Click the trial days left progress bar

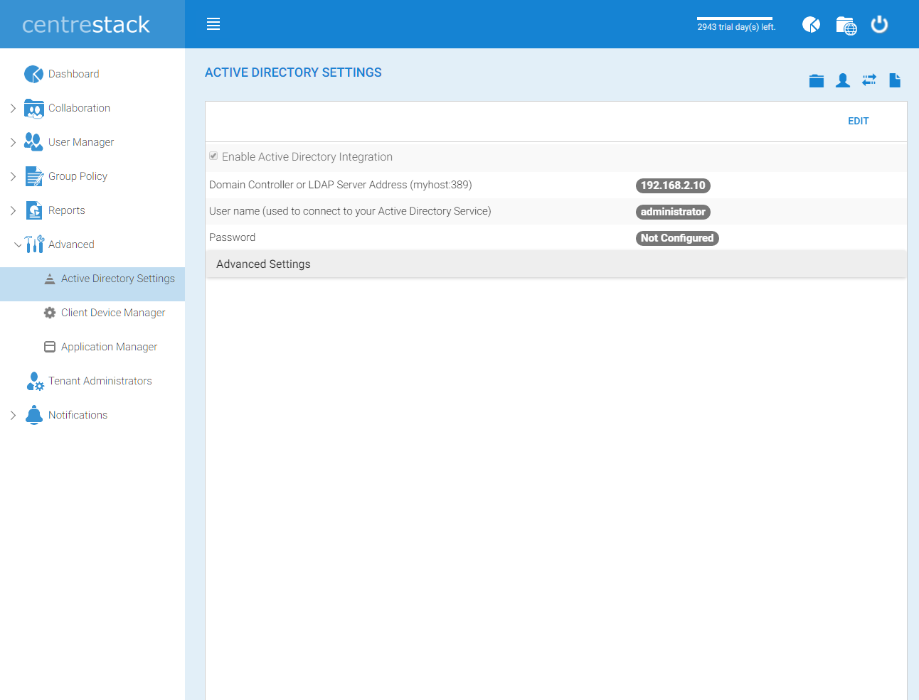tap(735, 18)
